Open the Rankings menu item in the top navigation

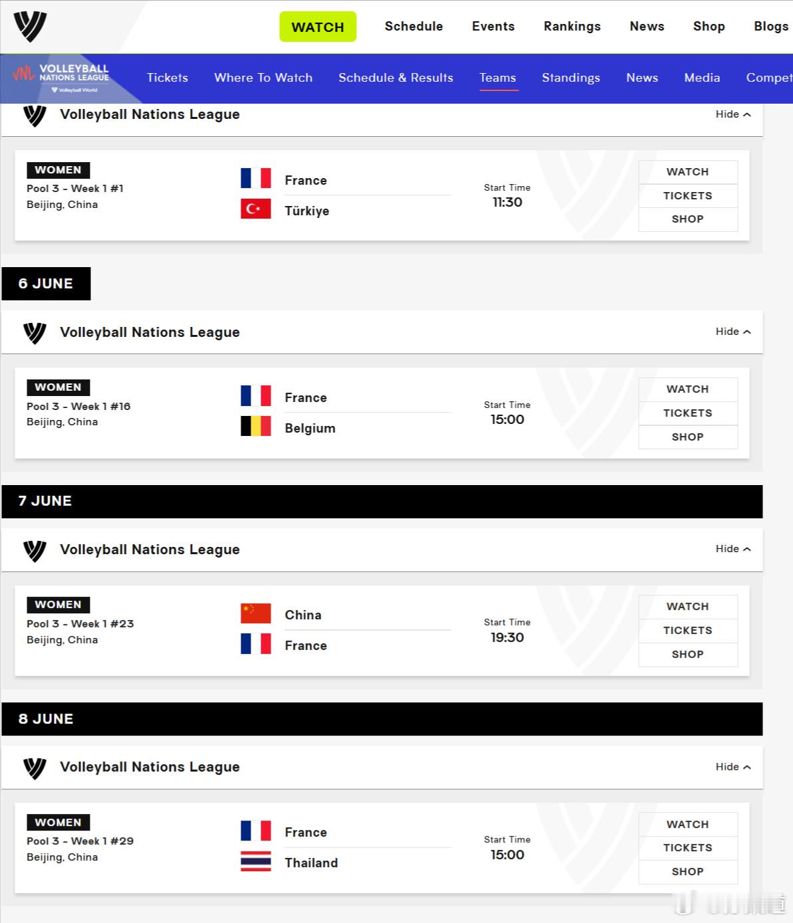[x=572, y=27]
